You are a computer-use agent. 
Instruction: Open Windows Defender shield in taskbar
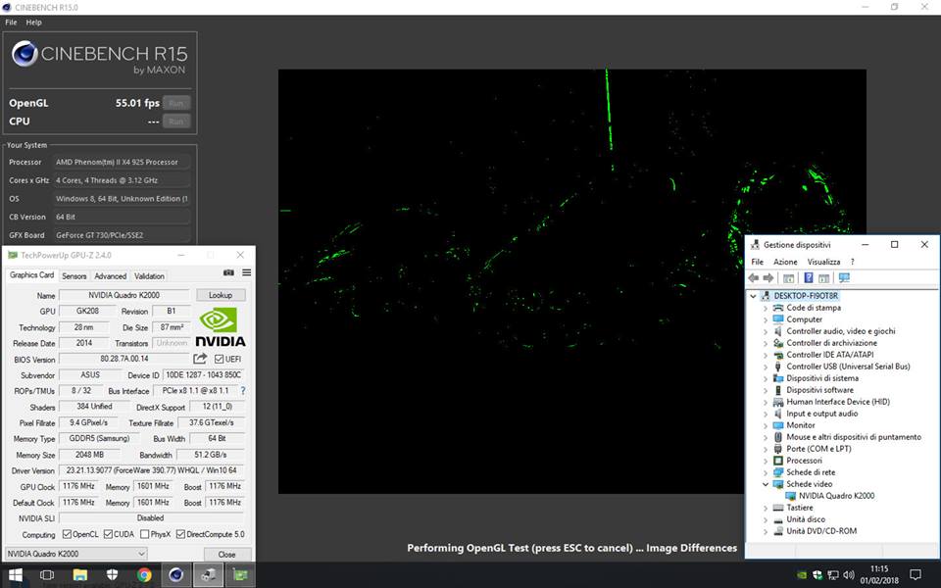[x=112, y=575]
